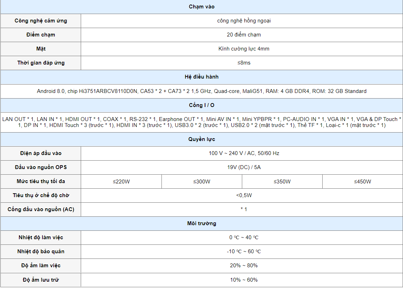Select 'Đầu vào nguồn OPS' label
The image size is (403, 289).
pyautogui.click(x=41, y=167)
